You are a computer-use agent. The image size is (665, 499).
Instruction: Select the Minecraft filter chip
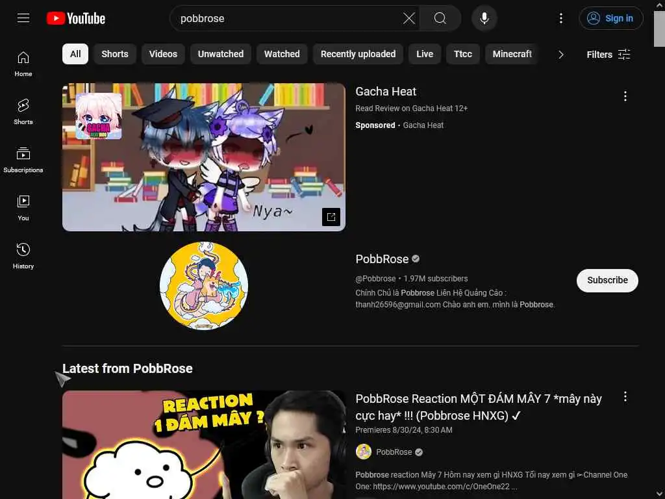click(512, 54)
